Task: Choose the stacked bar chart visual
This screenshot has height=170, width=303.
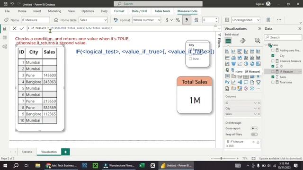Action: [227, 51]
